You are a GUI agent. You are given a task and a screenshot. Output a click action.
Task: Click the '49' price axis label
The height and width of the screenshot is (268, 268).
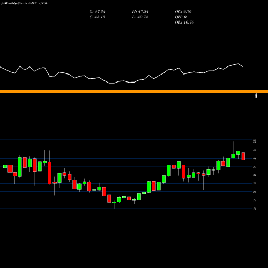(255, 150)
